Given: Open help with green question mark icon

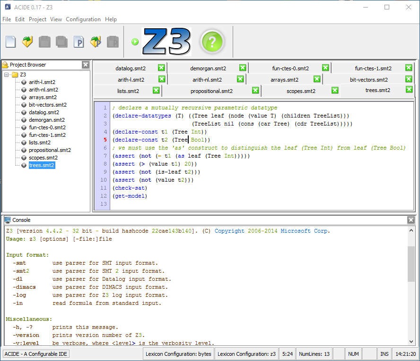Looking at the screenshot, I should pos(212,42).
